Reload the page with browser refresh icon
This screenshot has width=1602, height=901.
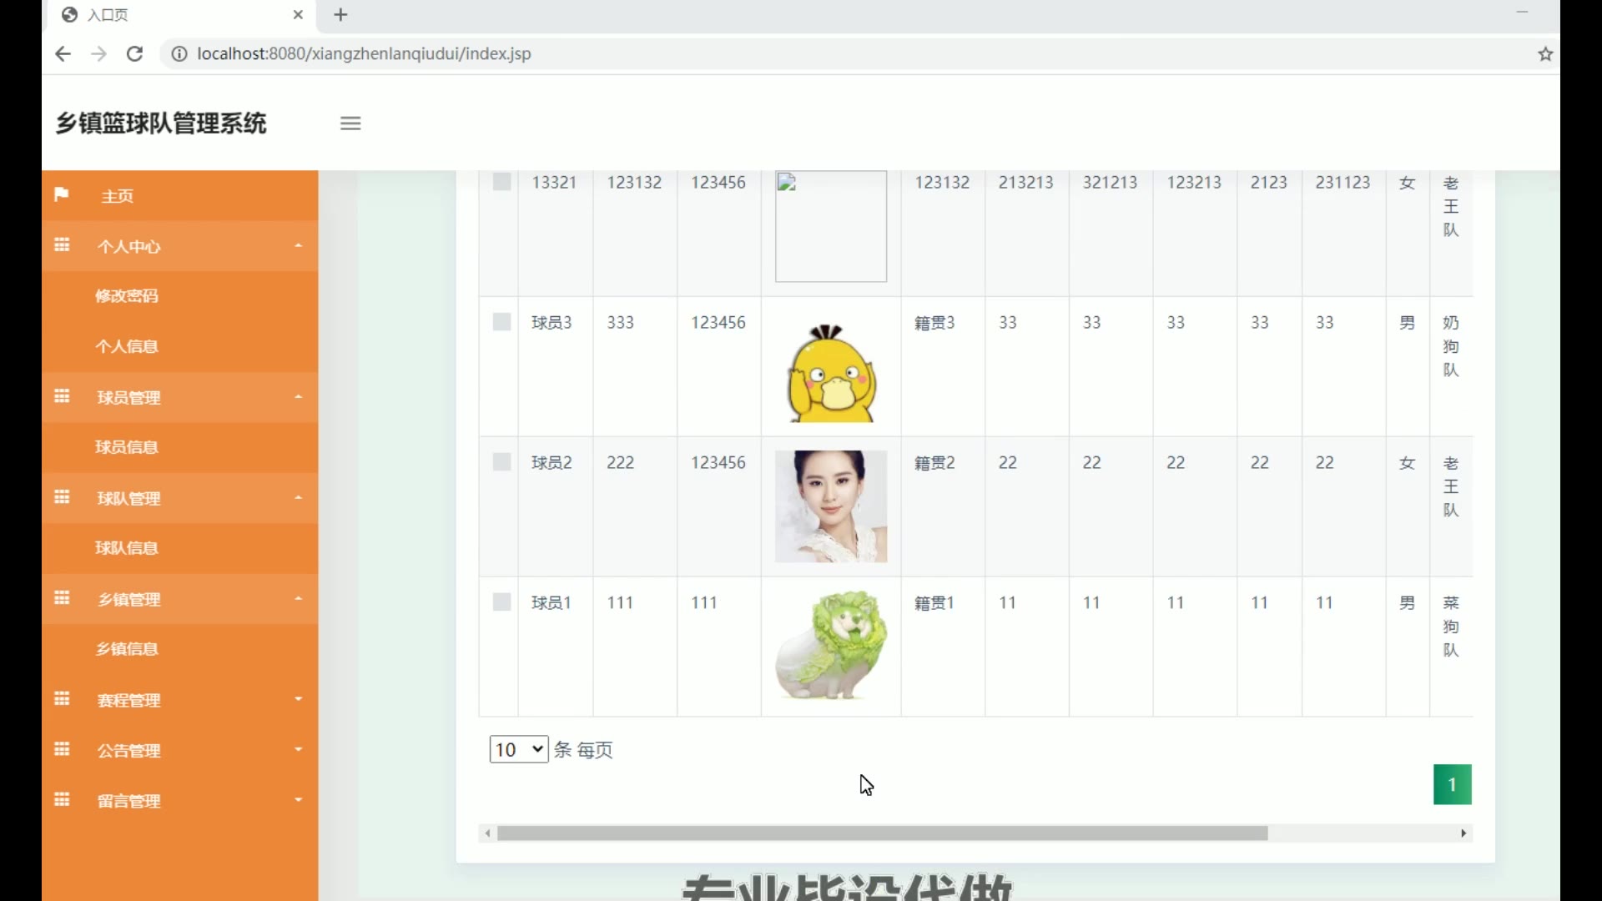134,54
